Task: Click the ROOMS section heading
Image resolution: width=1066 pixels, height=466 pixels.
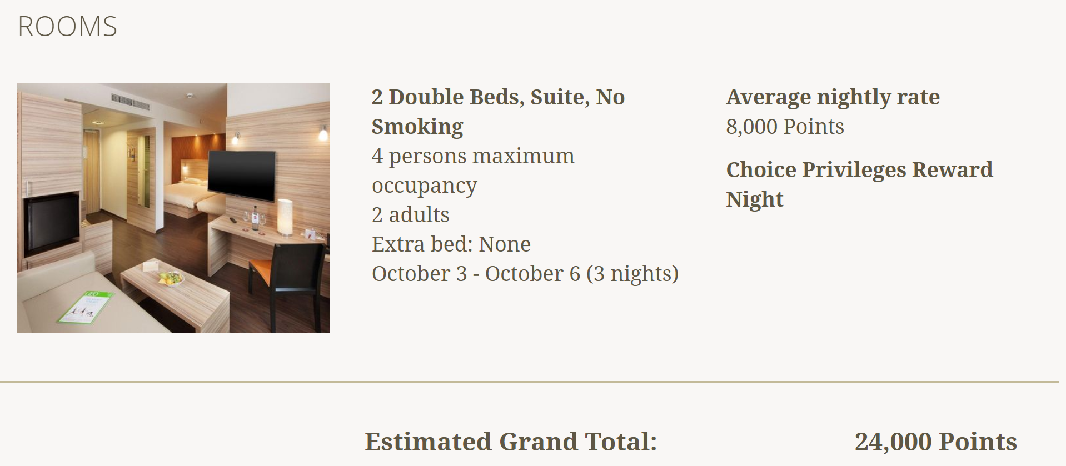Action: pos(67,27)
